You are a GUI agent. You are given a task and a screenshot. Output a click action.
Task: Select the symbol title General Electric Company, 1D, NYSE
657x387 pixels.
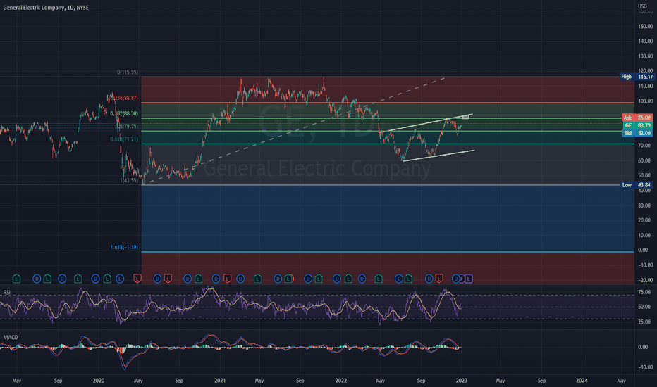point(46,8)
